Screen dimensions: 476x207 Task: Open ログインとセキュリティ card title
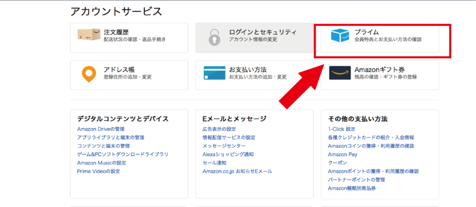(263, 32)
